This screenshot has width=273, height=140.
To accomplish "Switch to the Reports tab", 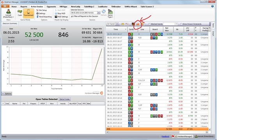I will point(24,7).
